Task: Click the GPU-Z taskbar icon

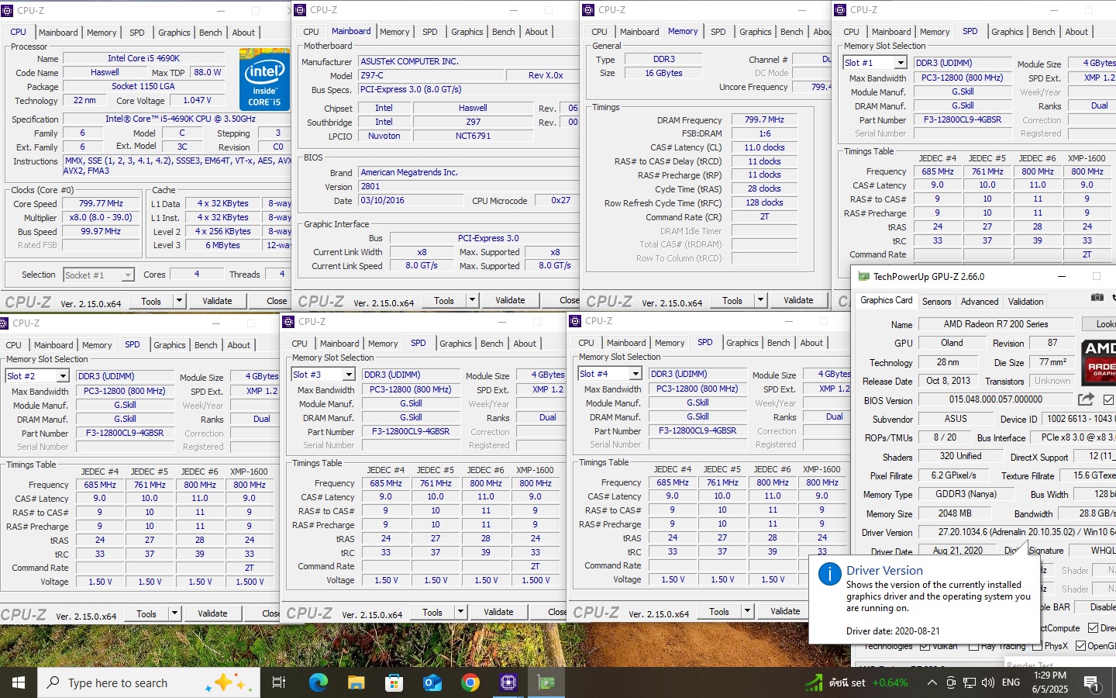Action: pos(546,682)
